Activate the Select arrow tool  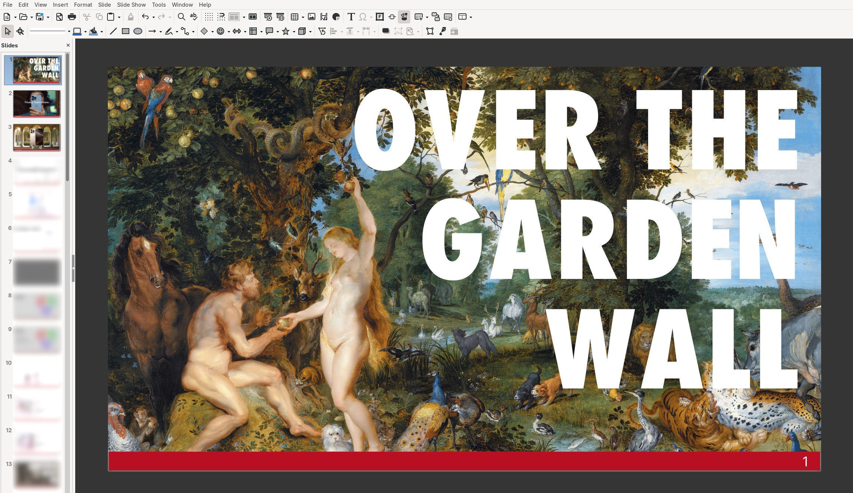click(7, 31)
